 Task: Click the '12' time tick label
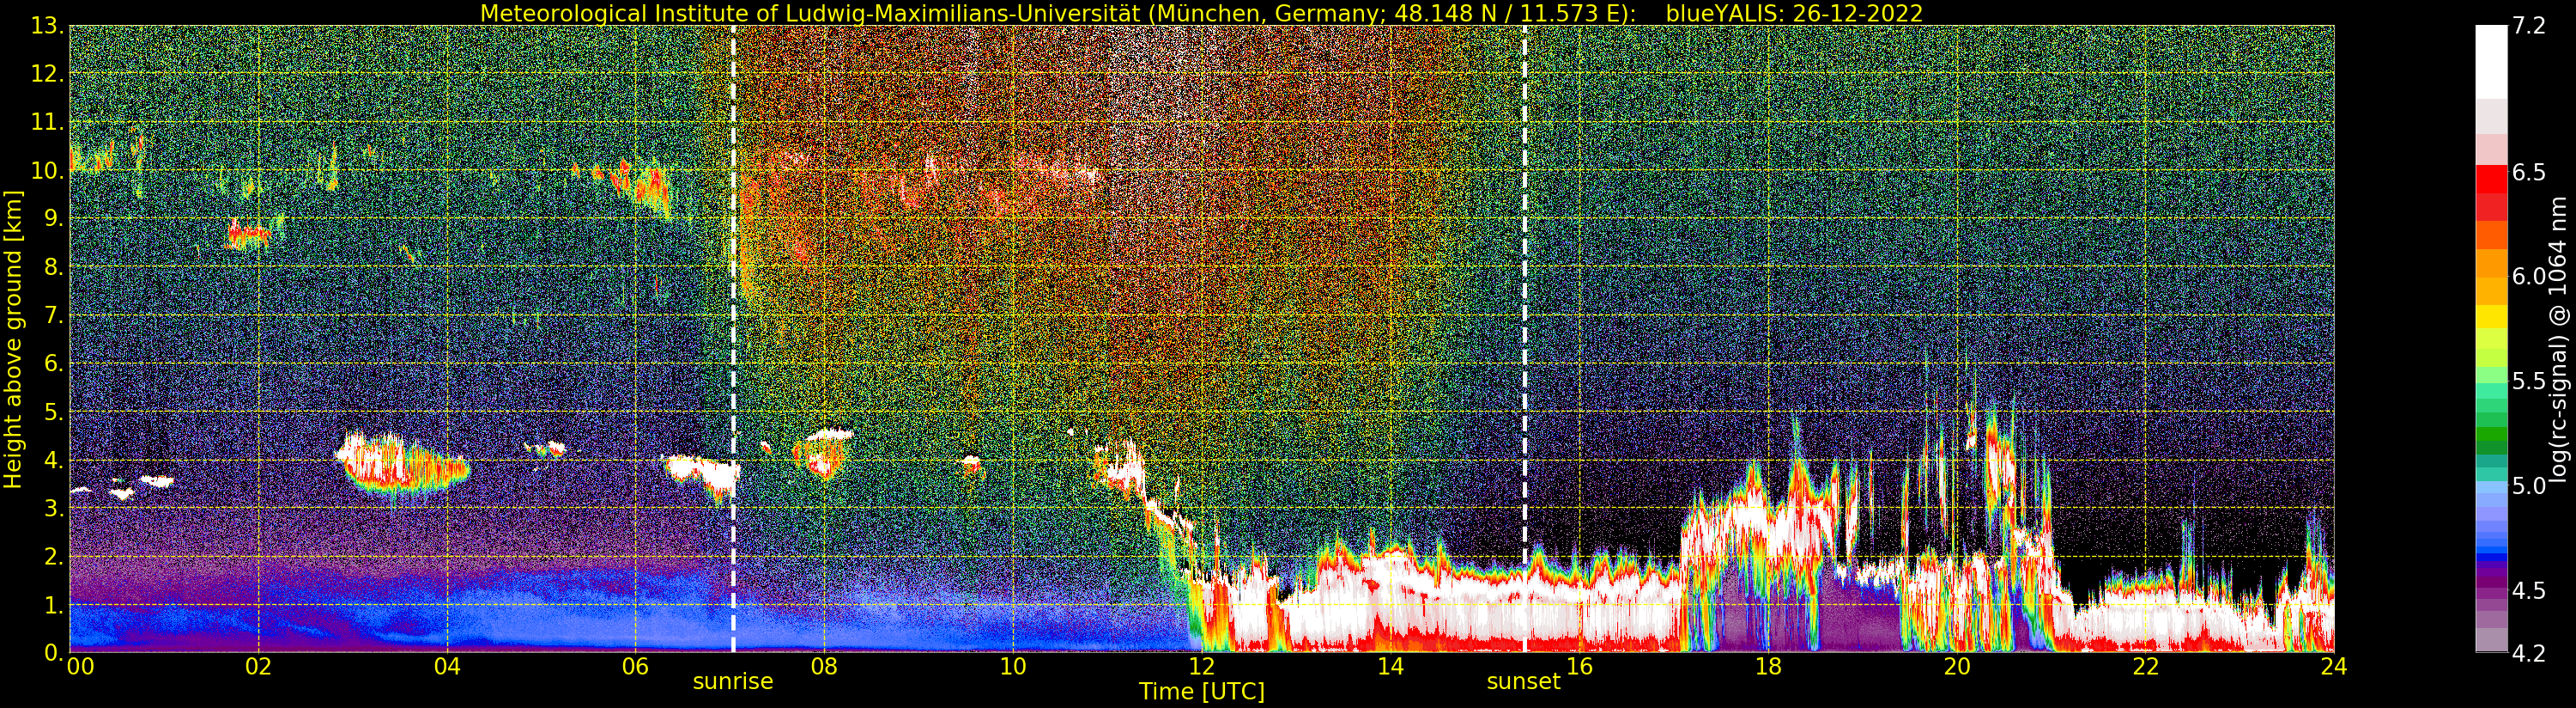[1202, 667]
